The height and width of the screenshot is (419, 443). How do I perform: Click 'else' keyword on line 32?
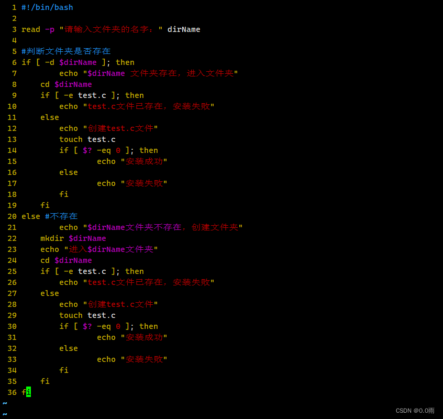69,348
